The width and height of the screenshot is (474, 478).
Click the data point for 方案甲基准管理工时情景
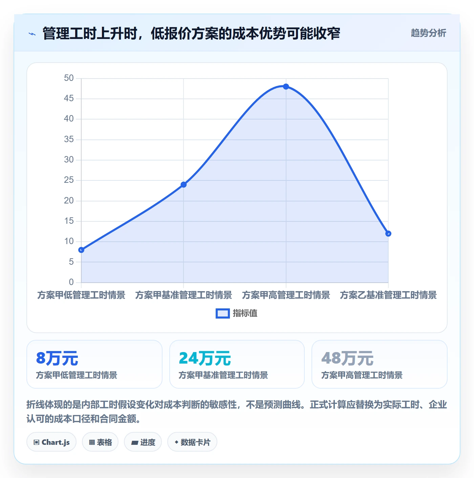[x=184, y=184]
